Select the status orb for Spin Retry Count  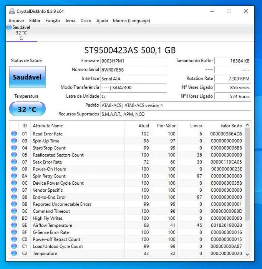14,176
